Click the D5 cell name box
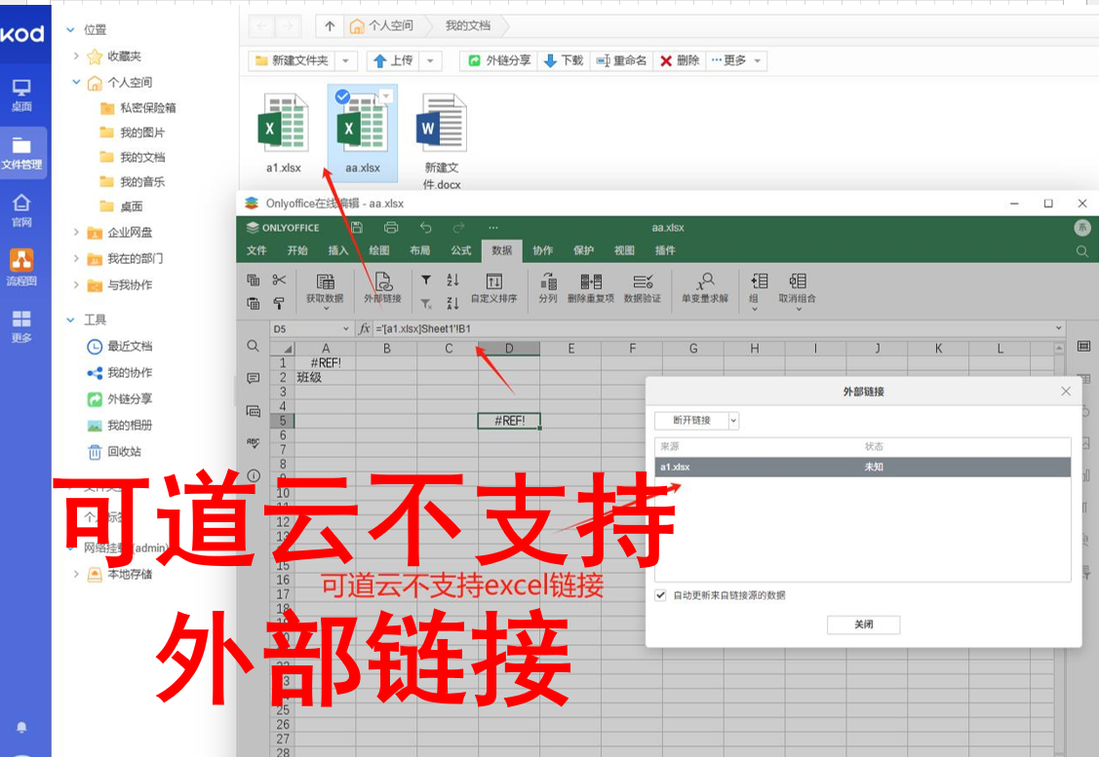 point(311,329)
